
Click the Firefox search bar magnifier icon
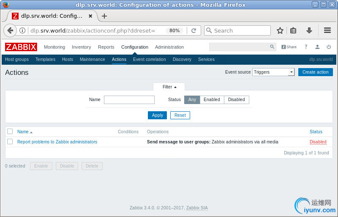click(x=209, y=30)
